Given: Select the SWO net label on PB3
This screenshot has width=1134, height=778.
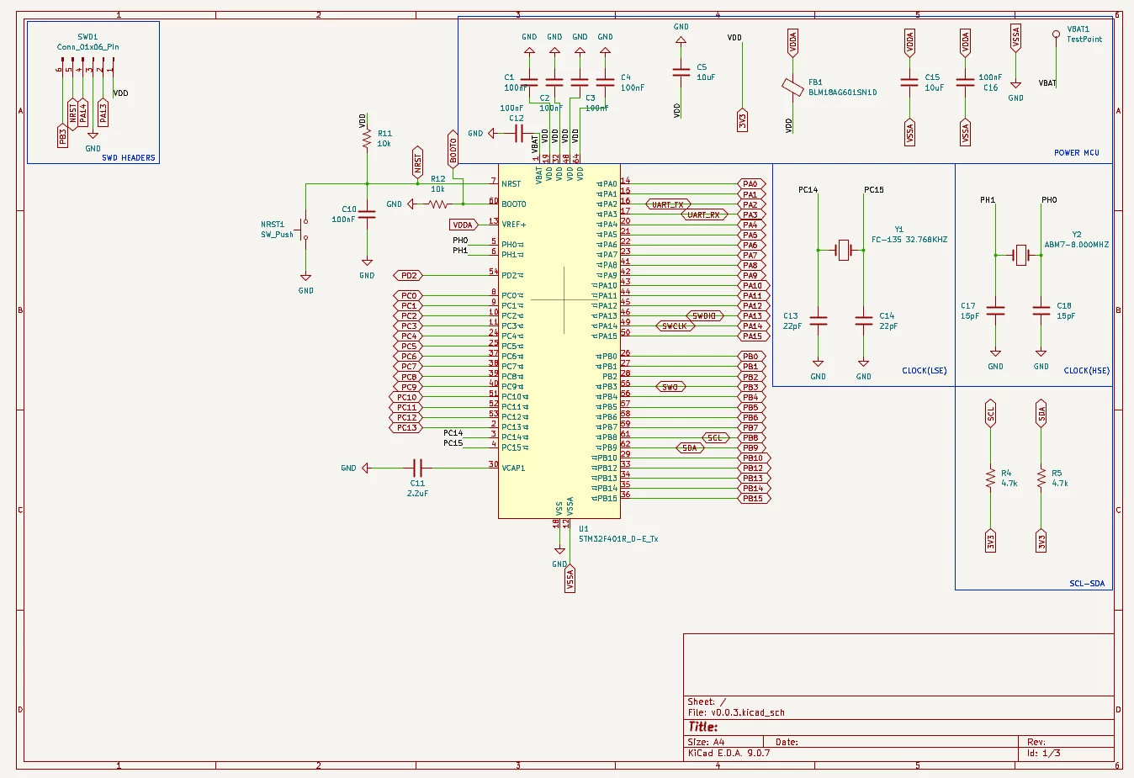Looking at the screenshot, I should pos(670,388).
